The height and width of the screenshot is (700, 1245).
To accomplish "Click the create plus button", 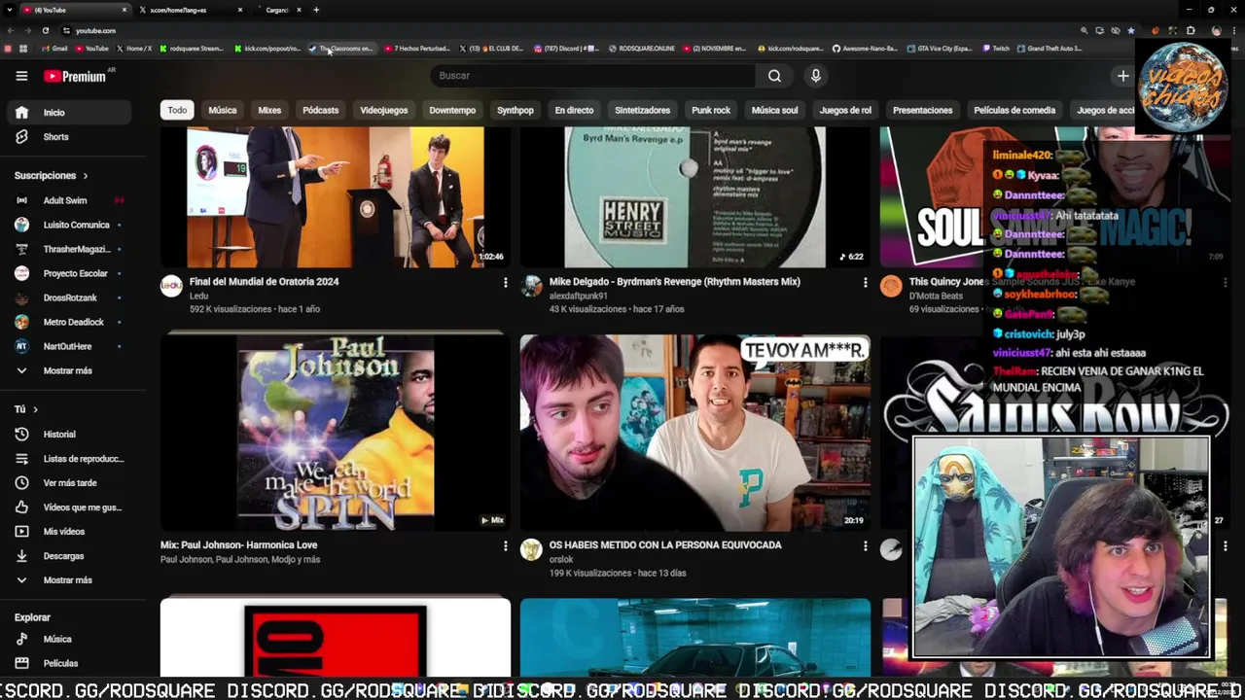I will click(1122, 76).
